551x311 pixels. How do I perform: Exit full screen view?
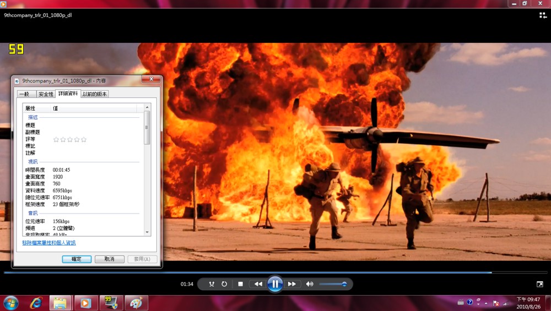[540, 284]
